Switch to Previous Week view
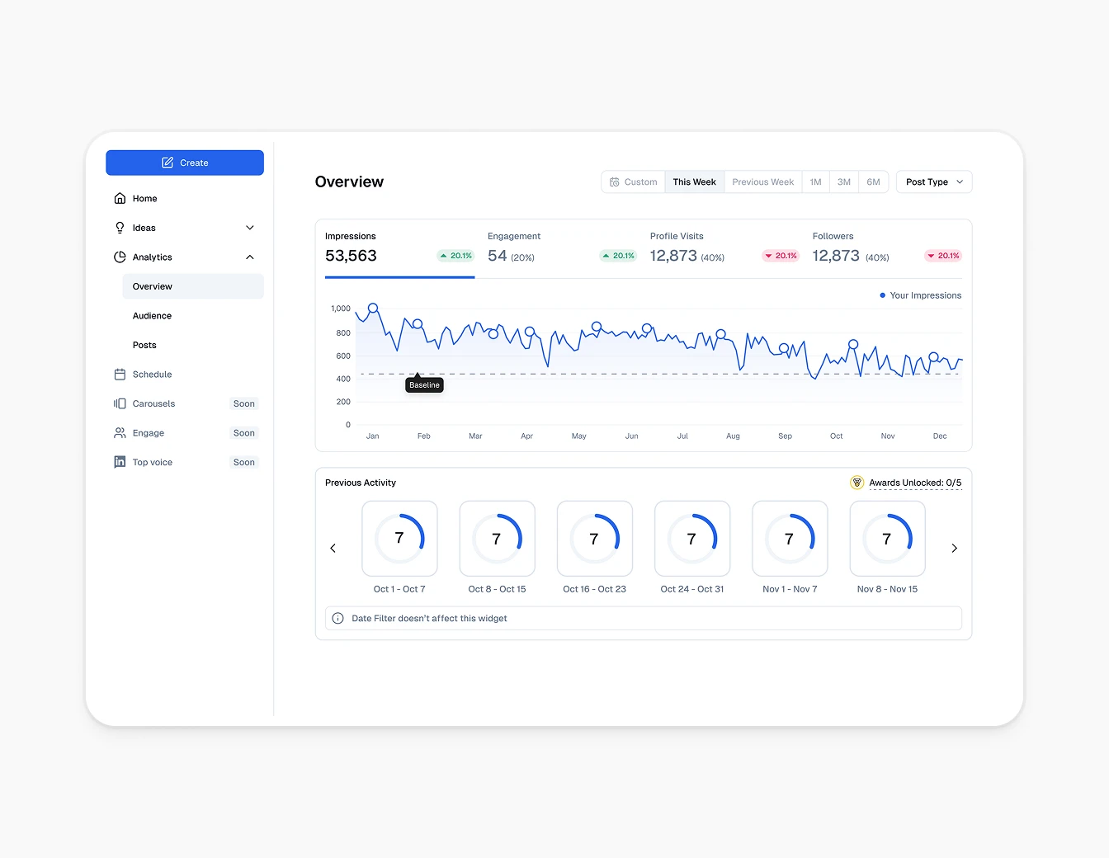Viewport: 1109px width, 858px height. click(762, 181)
